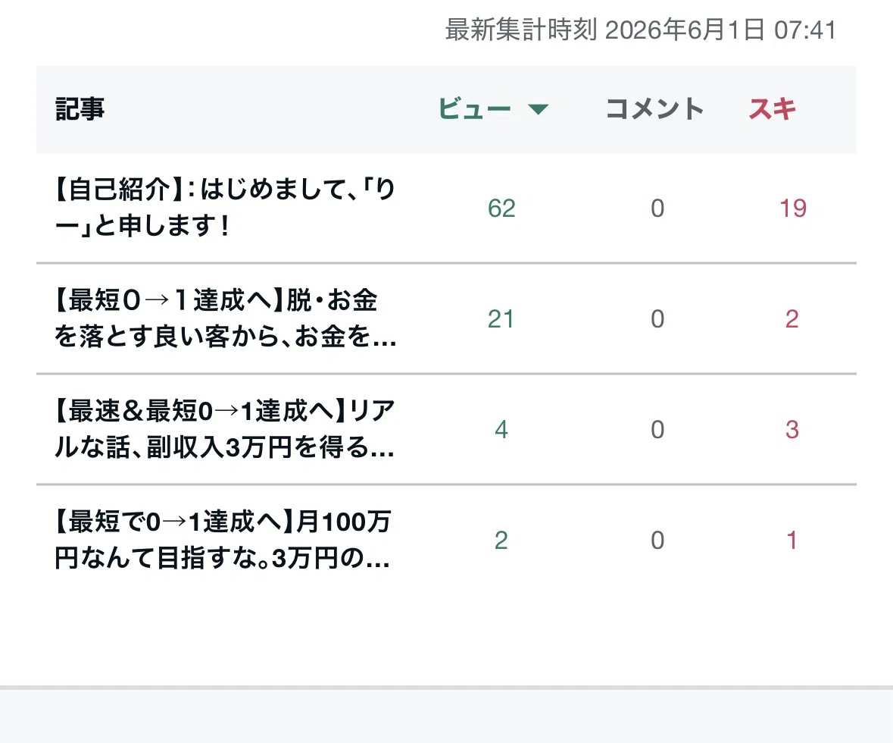
Task: Click the view count of 2 in last row
Action: pos(501,540)
